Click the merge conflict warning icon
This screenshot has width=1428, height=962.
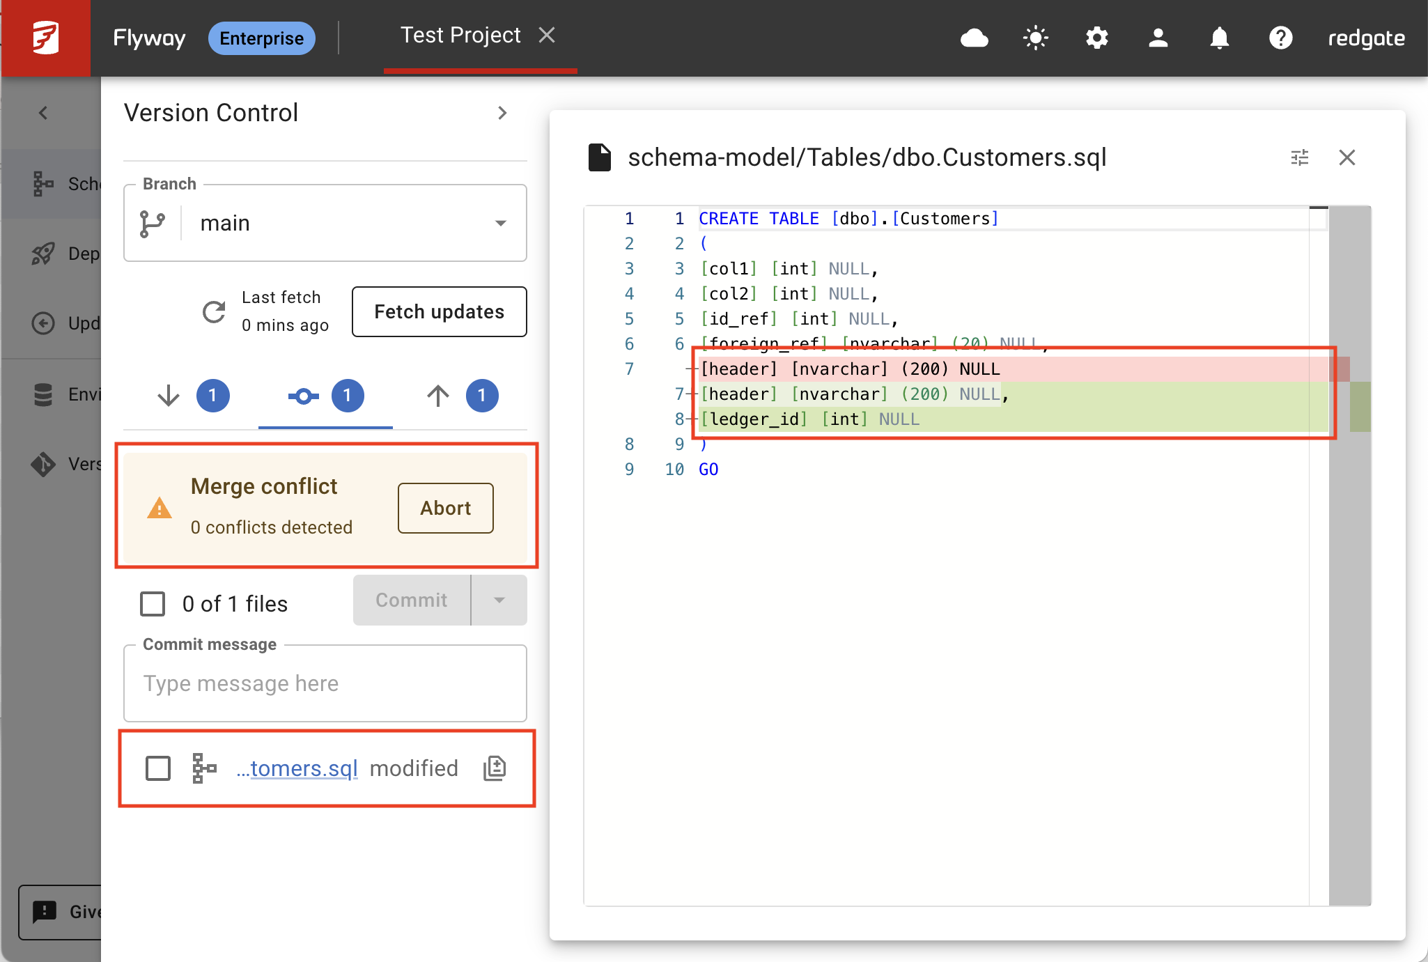tap(160, 509)
